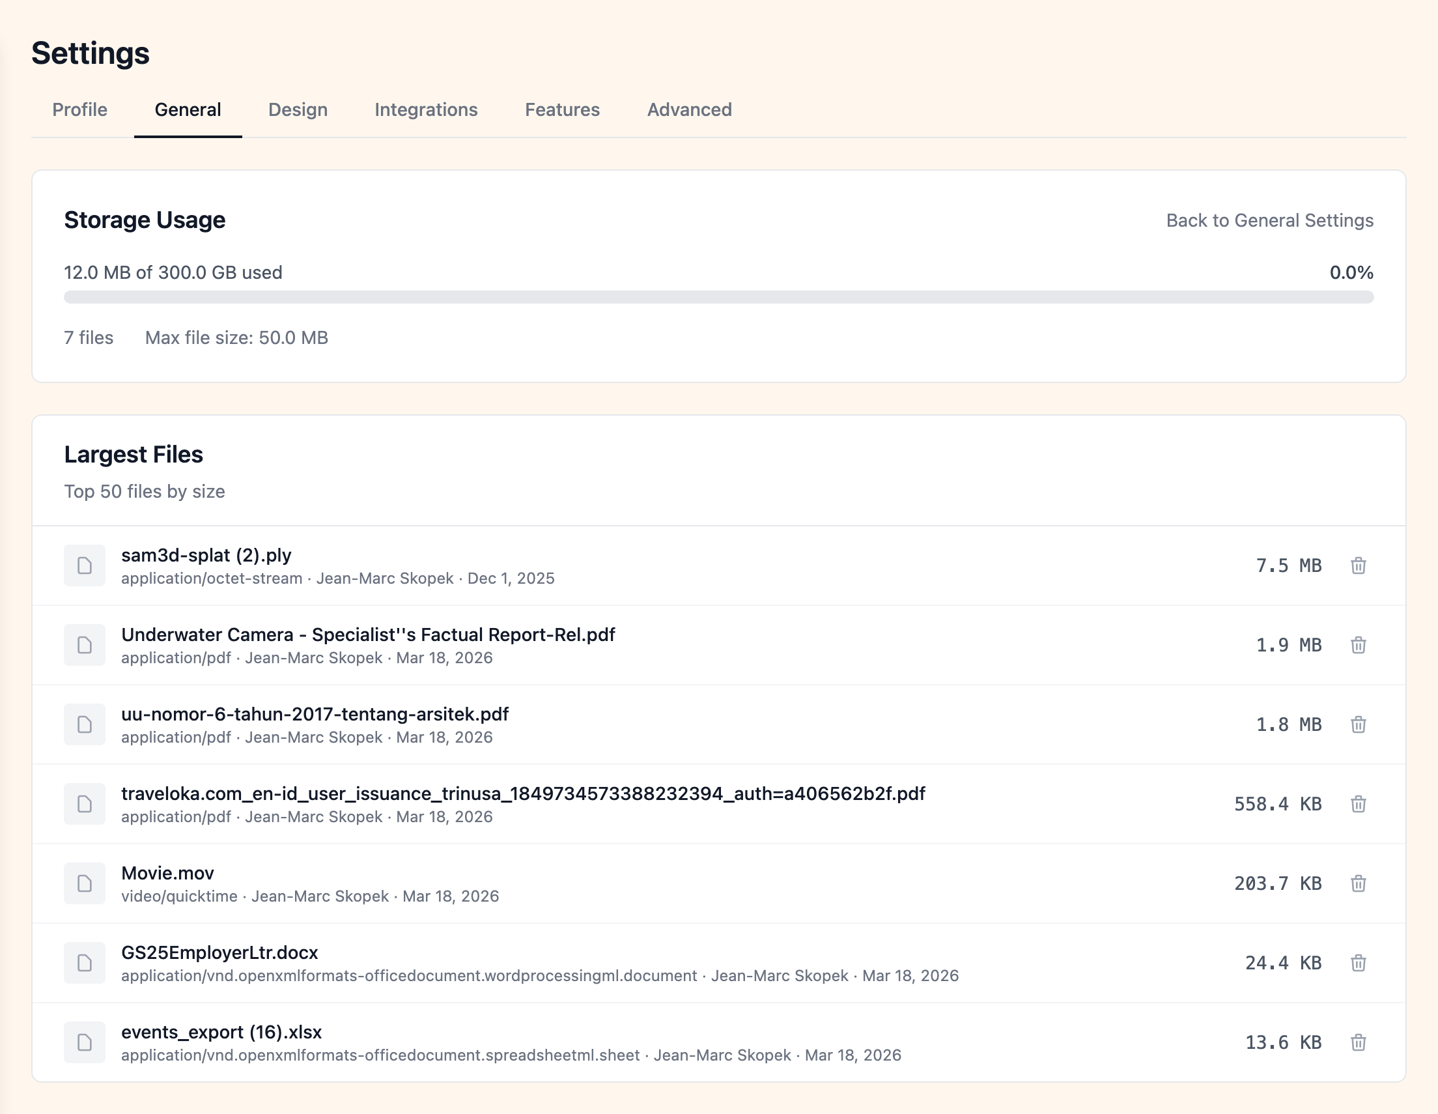Viewport: 1438px width, 1114px height.
Task: Click the Largest Files heading
Action: pyautogui.click(x=134, y=454)
